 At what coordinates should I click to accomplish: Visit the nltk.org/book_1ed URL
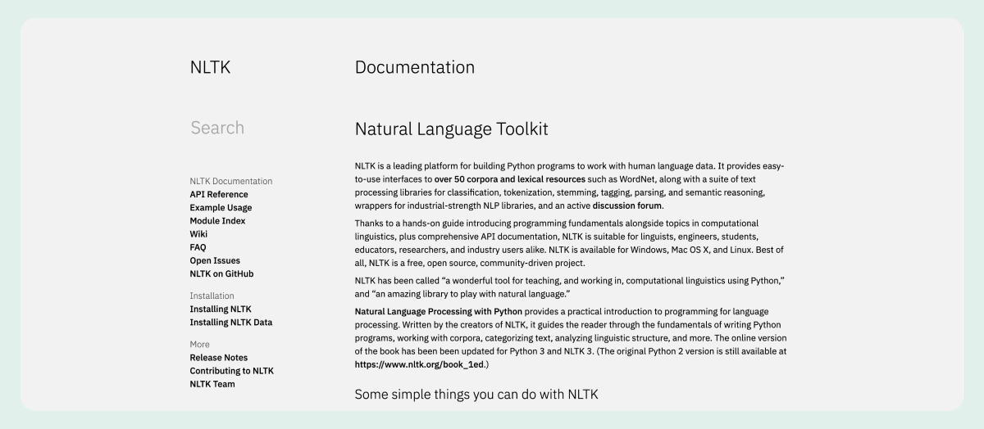[x=420, y=364]
